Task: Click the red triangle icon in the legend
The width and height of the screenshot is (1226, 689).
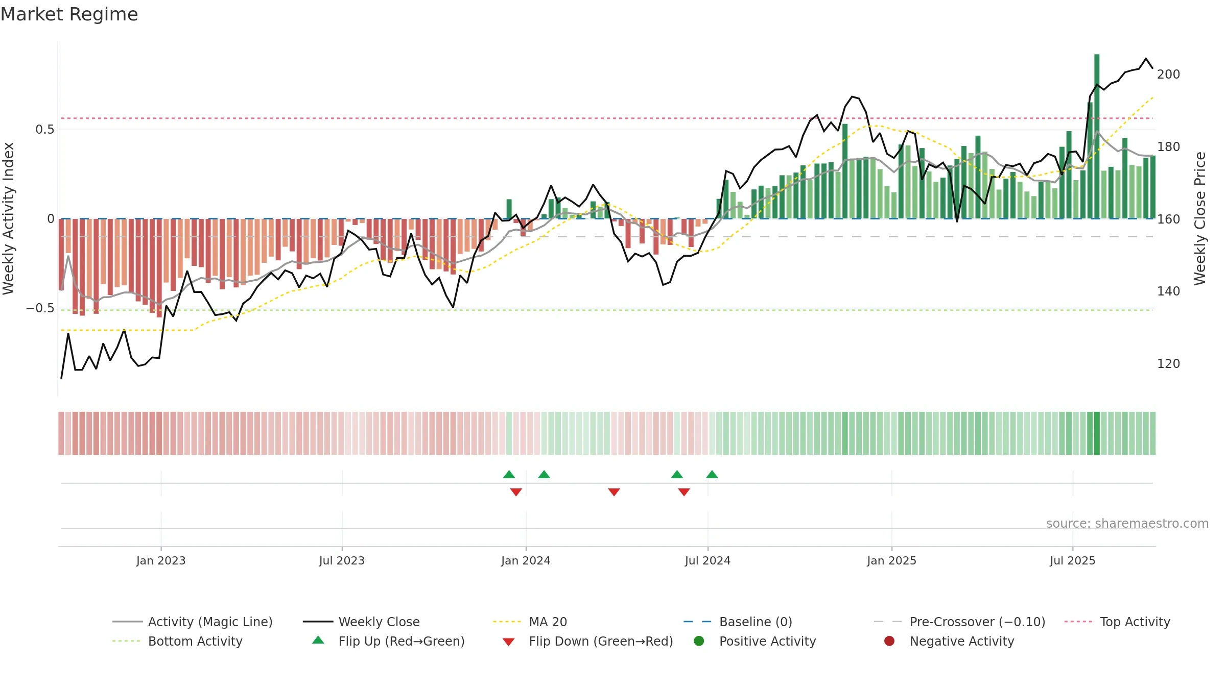Action: tap(508, 642)
